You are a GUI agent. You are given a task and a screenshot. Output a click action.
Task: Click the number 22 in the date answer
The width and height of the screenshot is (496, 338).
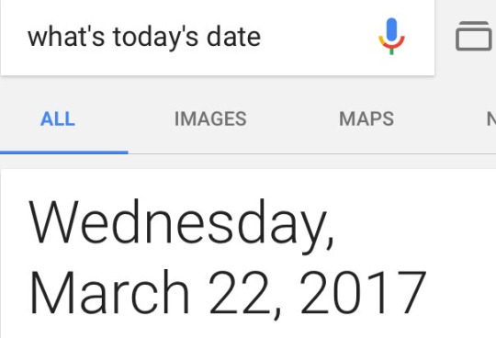[x=240, y=292]
